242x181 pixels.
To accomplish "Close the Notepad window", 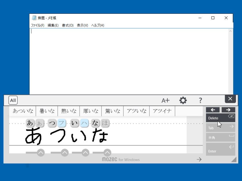I will click(x=226, y=18).
